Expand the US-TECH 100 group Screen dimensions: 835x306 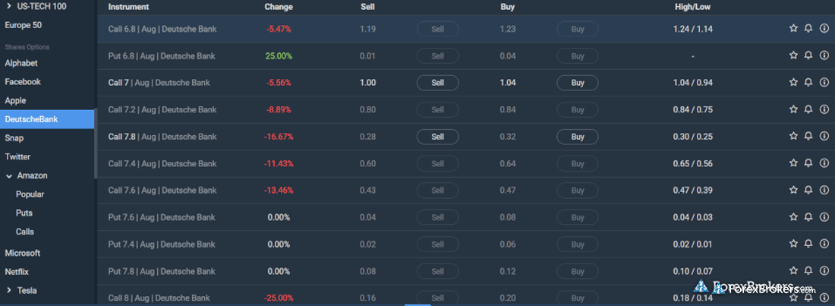coord(9,6)
